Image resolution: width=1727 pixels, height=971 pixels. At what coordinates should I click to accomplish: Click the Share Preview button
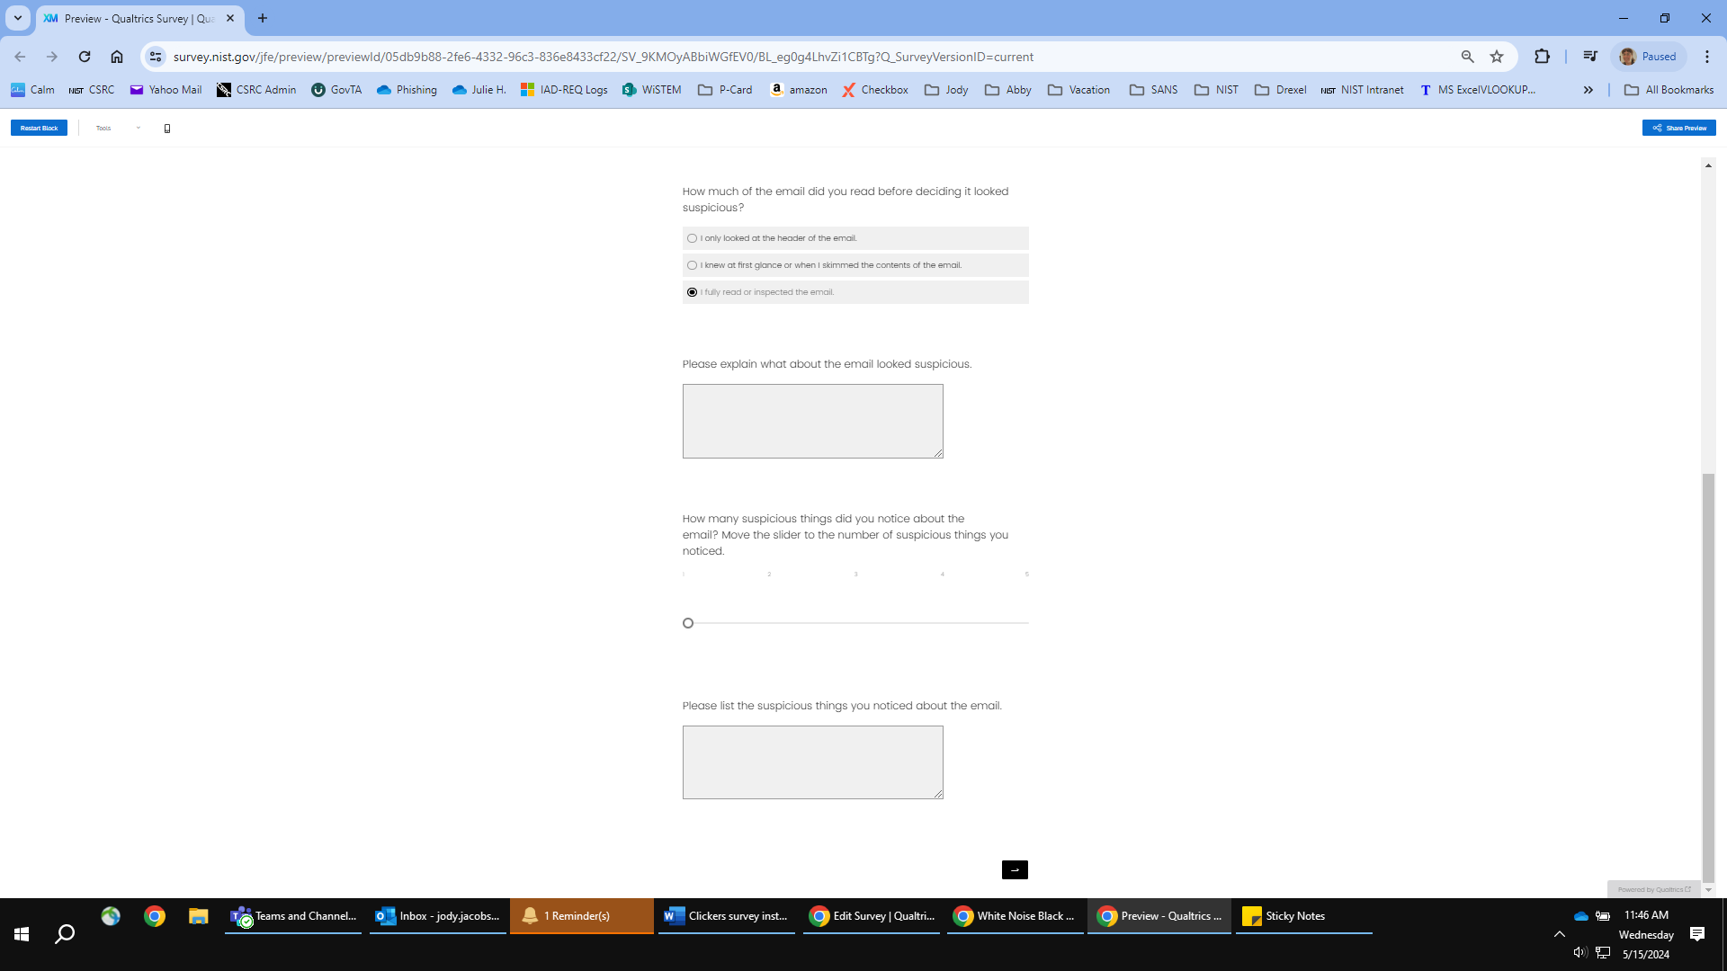pos(1678,129)
